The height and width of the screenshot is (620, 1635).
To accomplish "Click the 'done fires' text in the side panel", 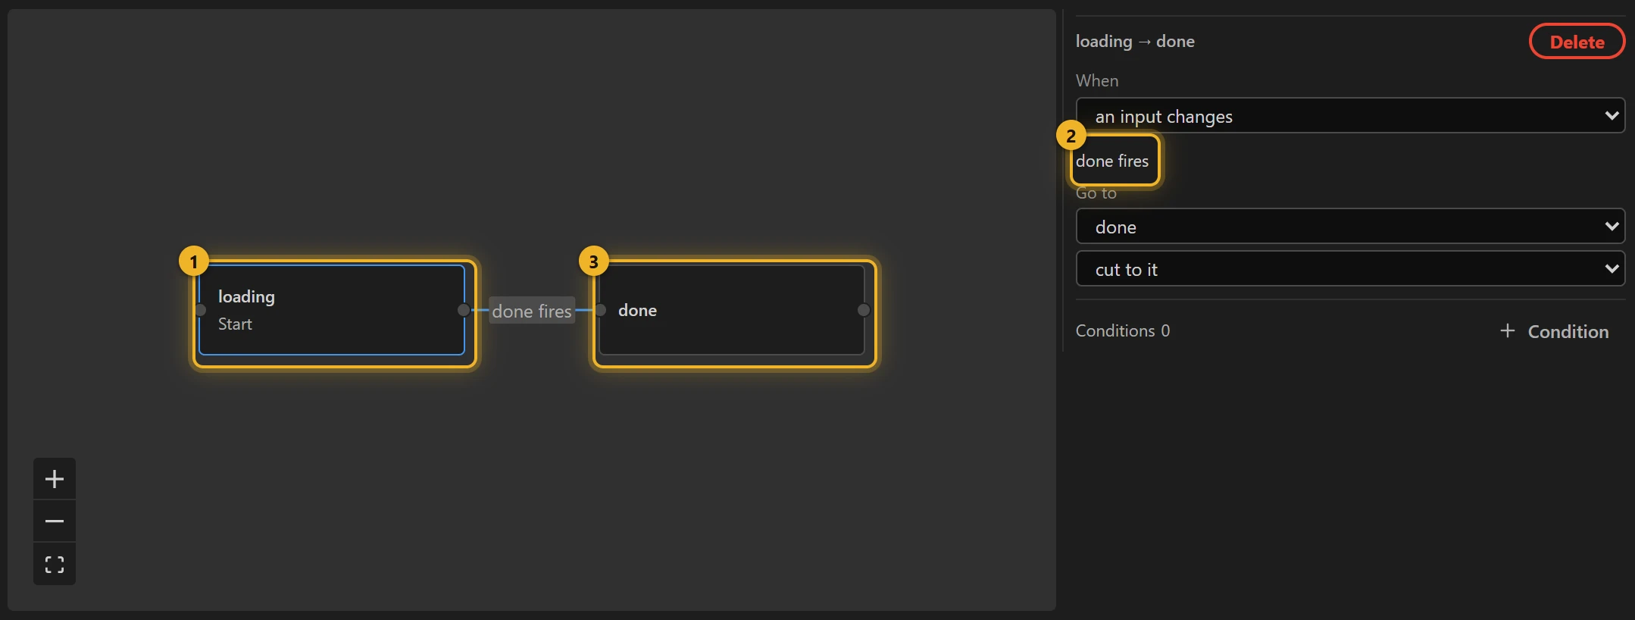I will click(x=1112, y=161).
